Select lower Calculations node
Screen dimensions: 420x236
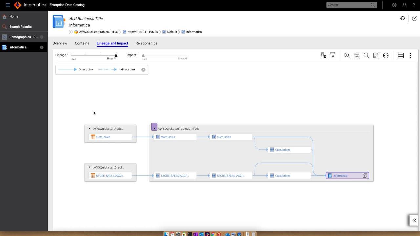(289, 176)
